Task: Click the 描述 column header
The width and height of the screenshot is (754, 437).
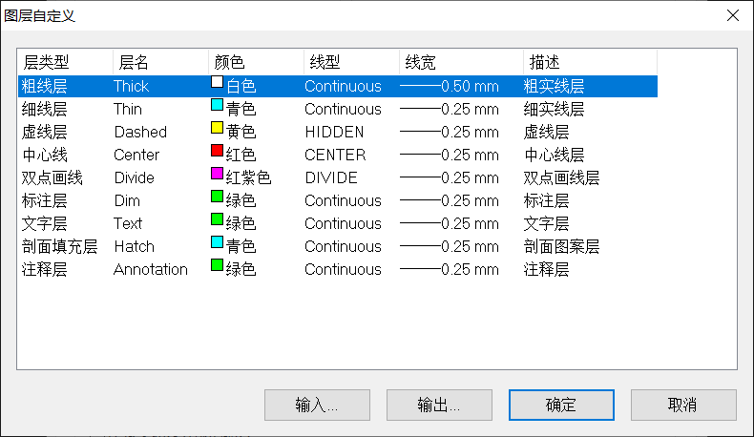Action: pos(590,62)
